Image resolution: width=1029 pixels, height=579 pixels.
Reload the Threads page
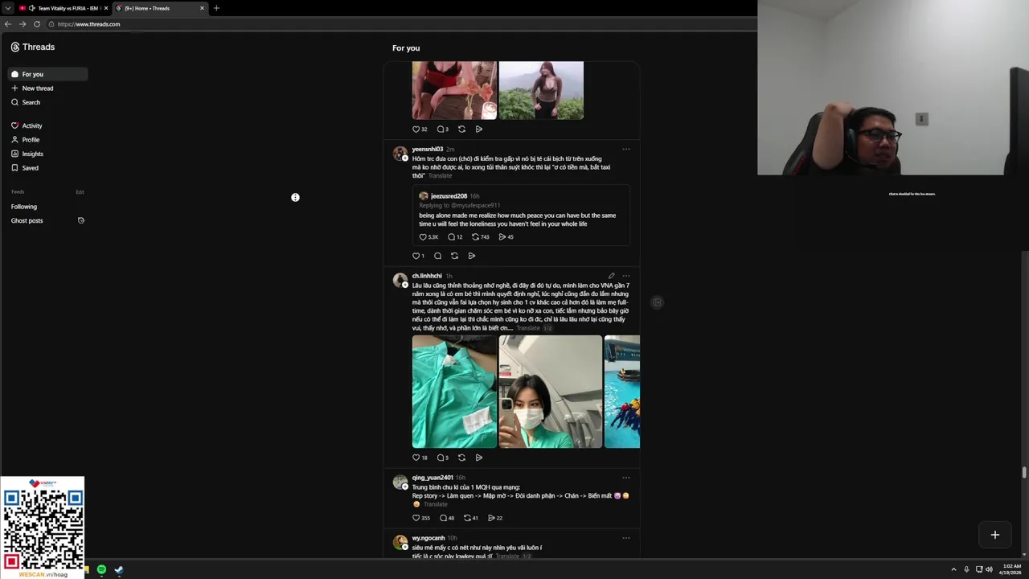coord(37,24)
